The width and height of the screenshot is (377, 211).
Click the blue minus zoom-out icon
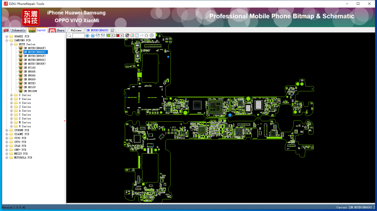pyautogui.click(x=92, y=36)
